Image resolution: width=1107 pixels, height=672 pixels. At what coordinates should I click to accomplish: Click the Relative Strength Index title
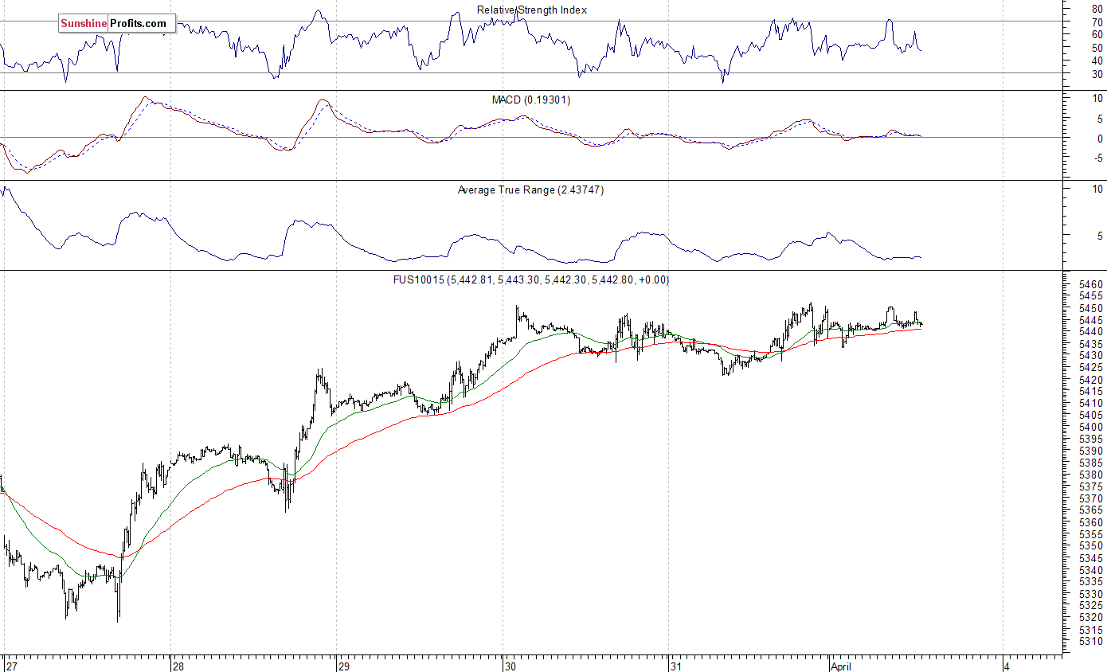pos(532,10)
